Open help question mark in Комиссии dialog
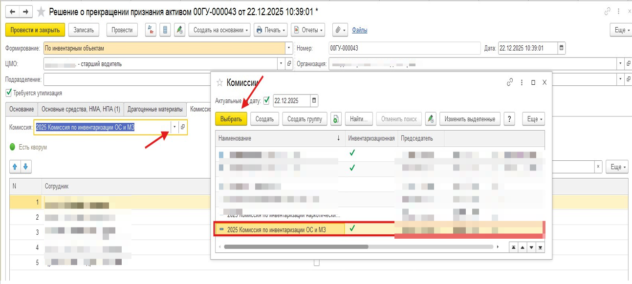The image size is (632, 284). pyautogui.click(x=510, y=119)
